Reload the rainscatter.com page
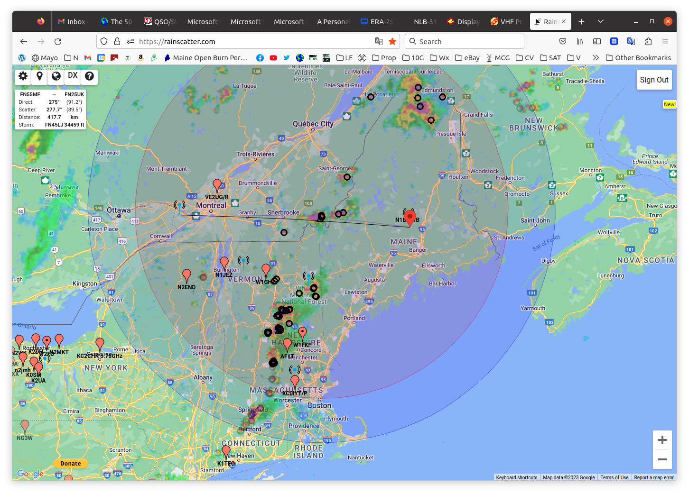 pos(58,42)
